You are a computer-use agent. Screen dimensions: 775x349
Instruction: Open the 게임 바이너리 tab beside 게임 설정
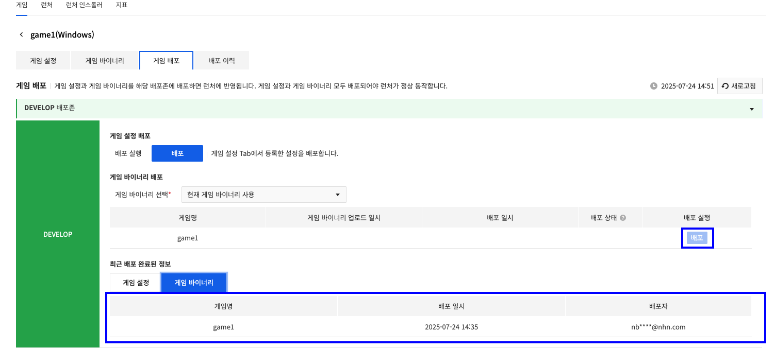[105, 60]
